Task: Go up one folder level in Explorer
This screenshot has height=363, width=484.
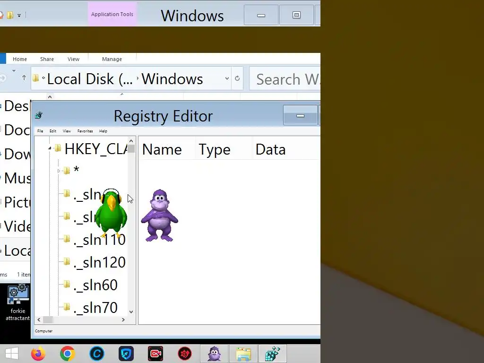Action: (24, 78)
